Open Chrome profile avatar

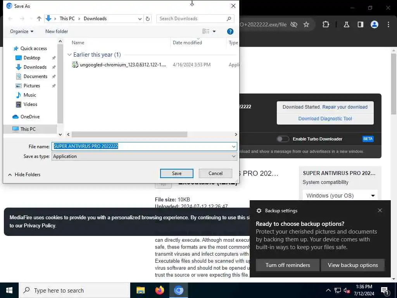coord(375,24)
